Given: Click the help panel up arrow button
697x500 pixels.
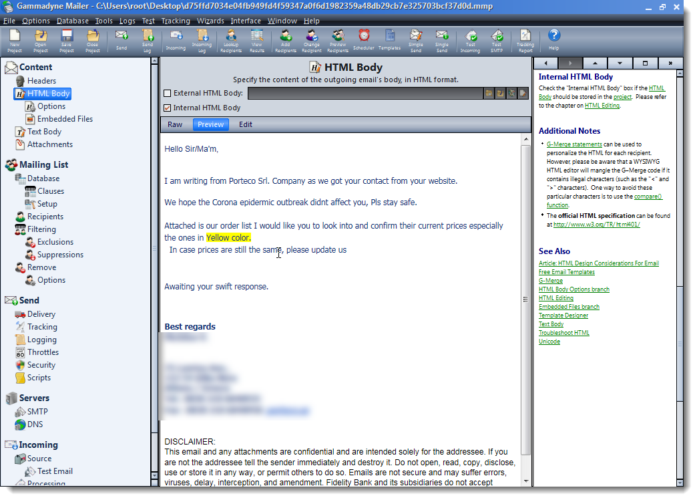Looking at the screenshot, I should click(x=596, y=64).
